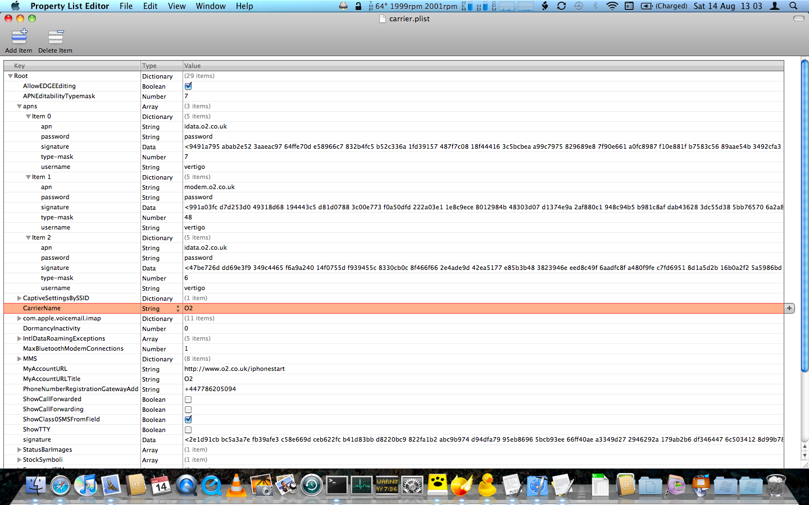Click plus button on CarrierName row
Viewport: 809px width, 505px height.
pyautogui.click(x=789, y=308)
